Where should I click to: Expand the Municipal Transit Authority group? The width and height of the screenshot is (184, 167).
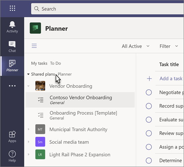click(x=29, y=129)
